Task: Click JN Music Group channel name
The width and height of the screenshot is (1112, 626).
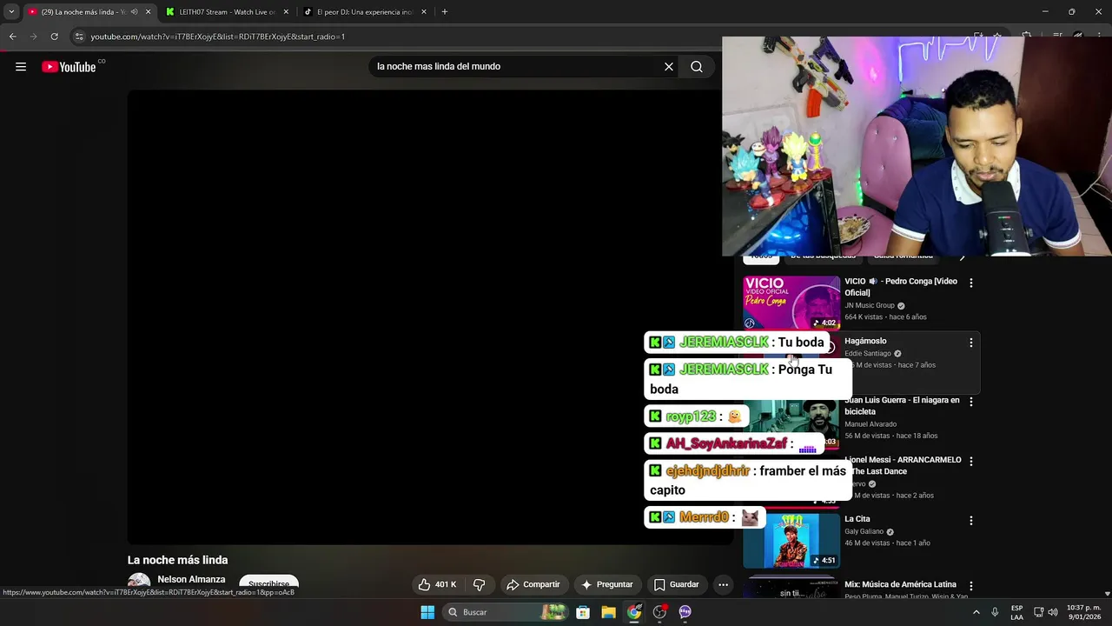Action: 870,305
